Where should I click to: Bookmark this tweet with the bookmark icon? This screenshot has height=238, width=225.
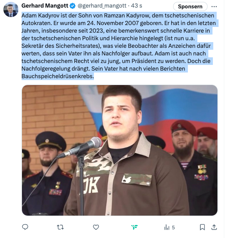click(202, 227)
